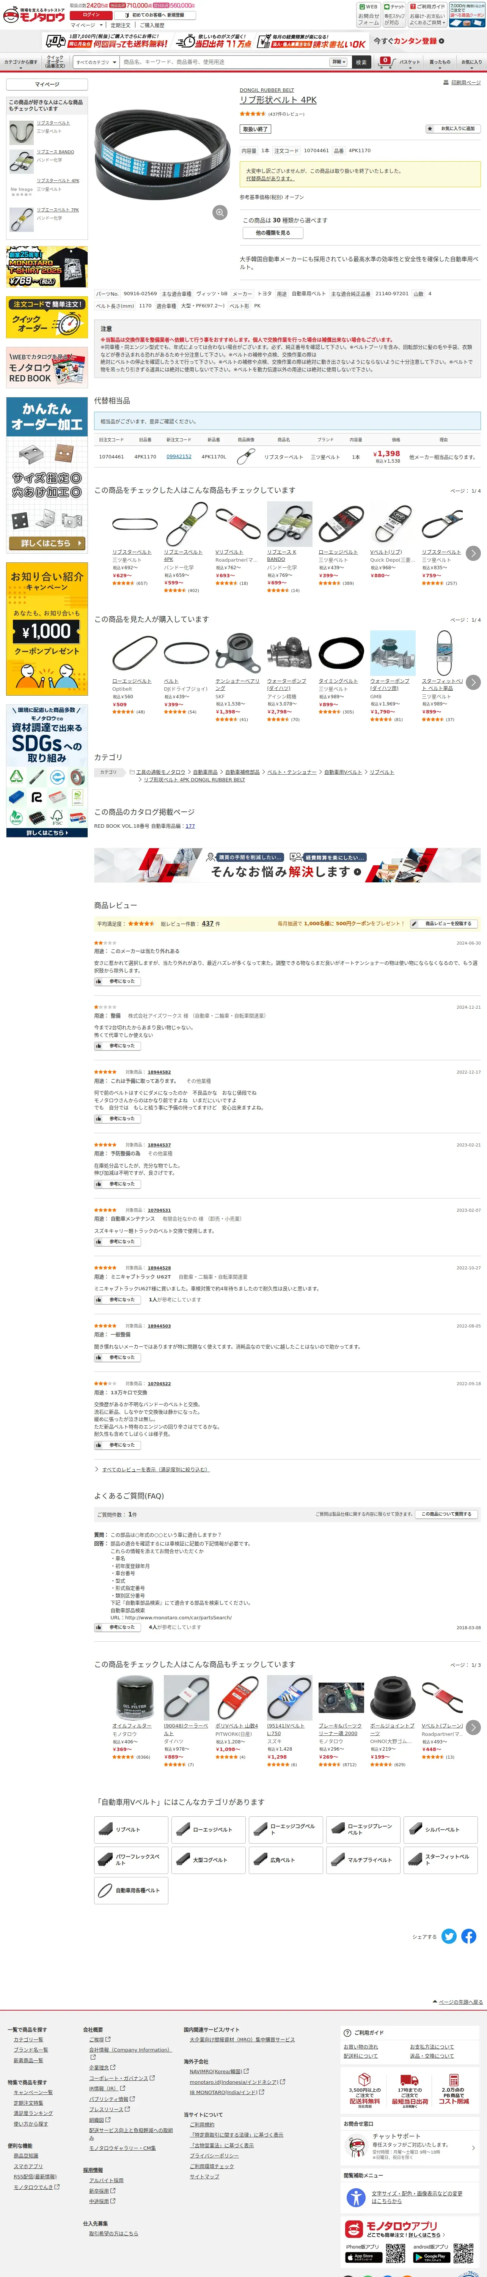487x2277 pixels.
Task: Share this product on Facebook
Action: tap(469, 1936)
